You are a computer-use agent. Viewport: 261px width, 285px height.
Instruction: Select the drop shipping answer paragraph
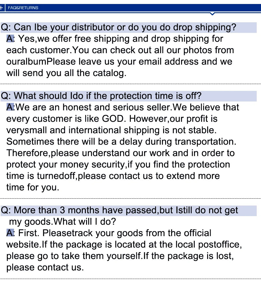coord(120,56)
